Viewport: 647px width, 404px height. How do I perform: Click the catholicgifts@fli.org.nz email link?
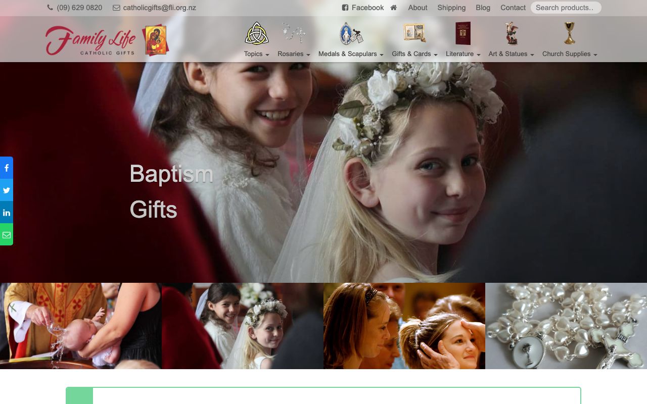[x=159, y=8]
